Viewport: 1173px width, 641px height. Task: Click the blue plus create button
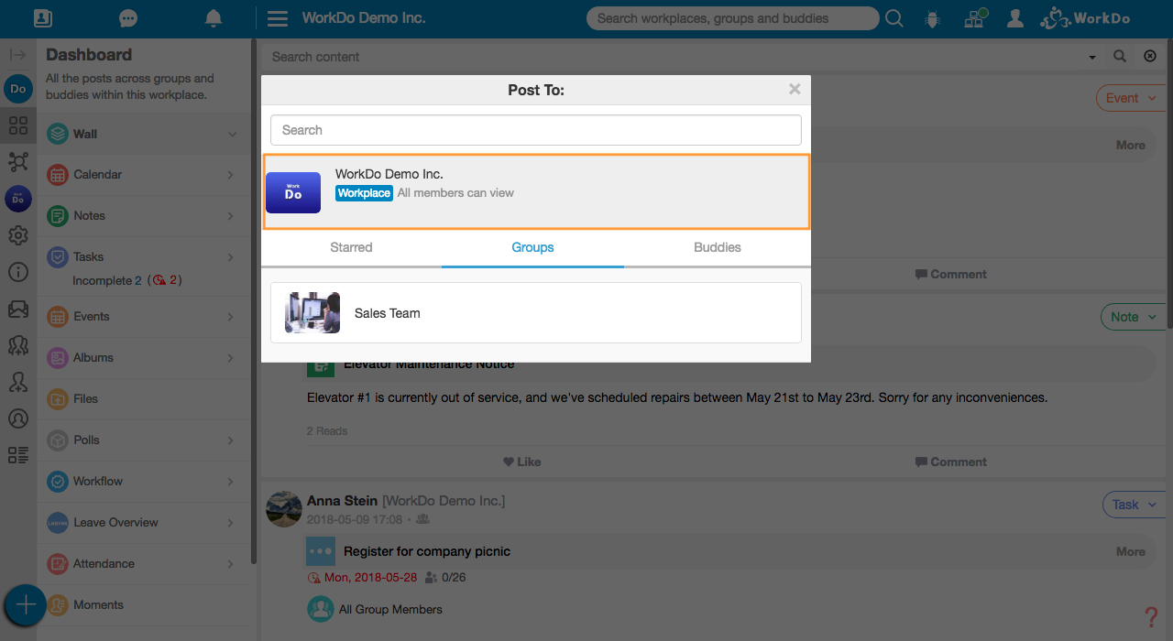click(x=26, y=604)
